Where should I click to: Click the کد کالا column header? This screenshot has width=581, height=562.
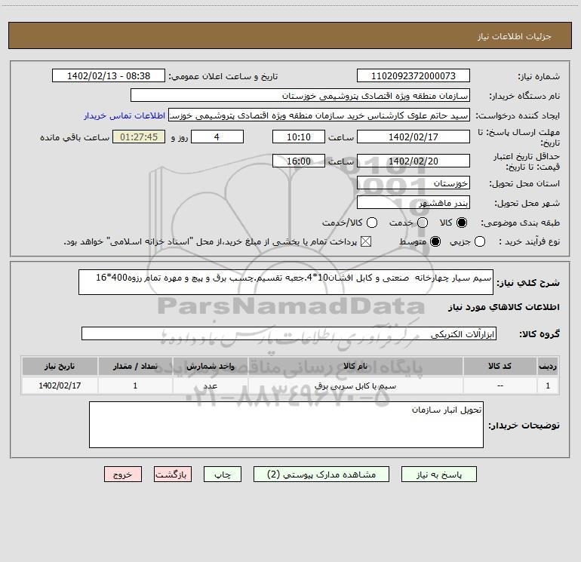[500, 366]
